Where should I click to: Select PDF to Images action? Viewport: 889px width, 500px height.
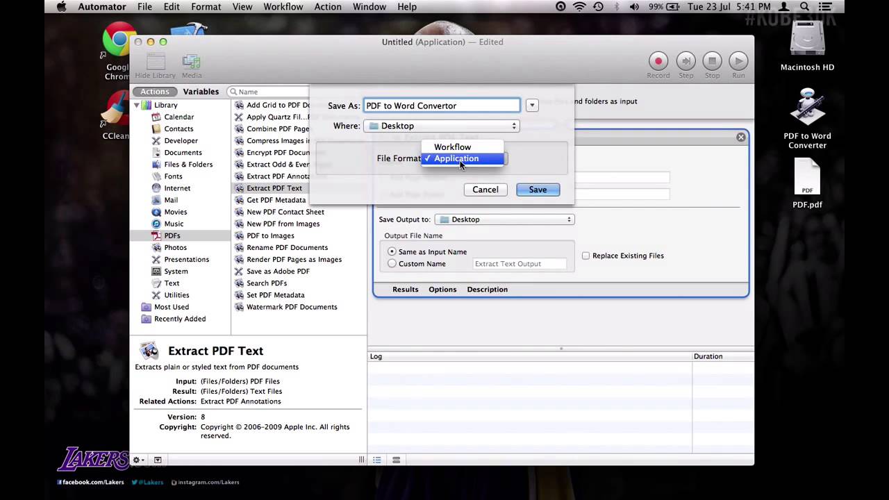point(270,235)
